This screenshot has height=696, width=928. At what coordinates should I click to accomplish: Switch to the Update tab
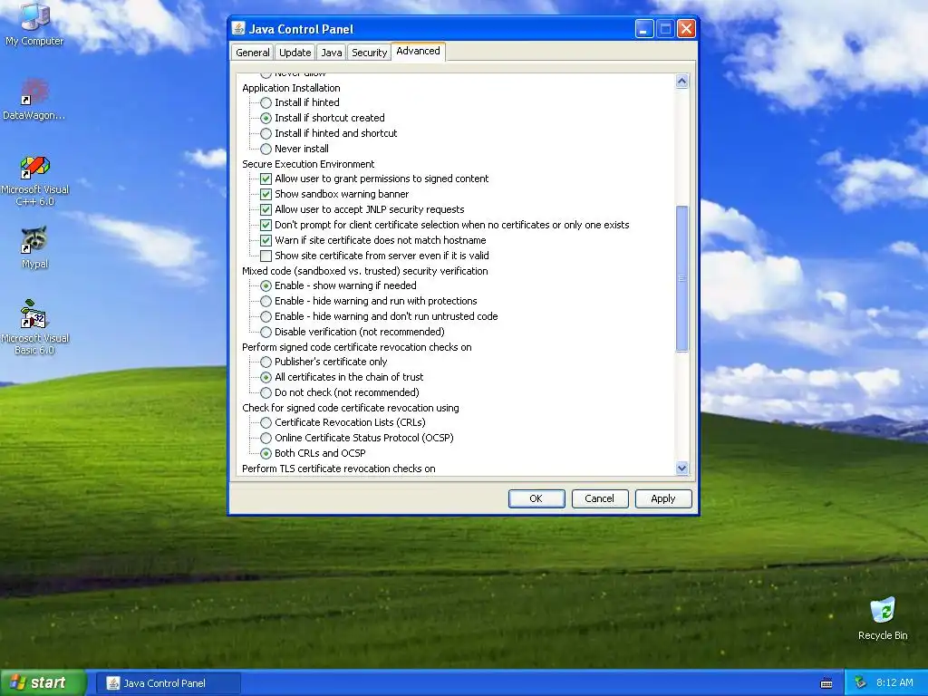point(295,52)
